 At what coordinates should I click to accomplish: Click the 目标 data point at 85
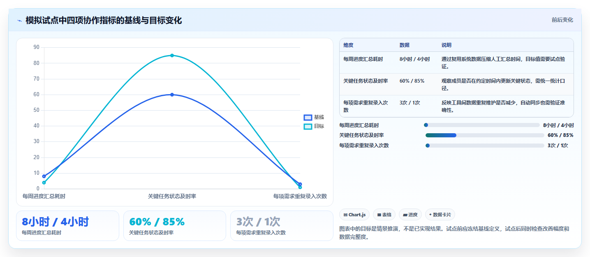172,56
